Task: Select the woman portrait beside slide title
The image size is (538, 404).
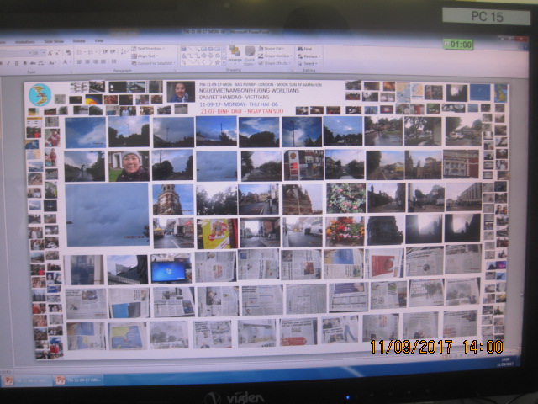Action: [181, 92]
